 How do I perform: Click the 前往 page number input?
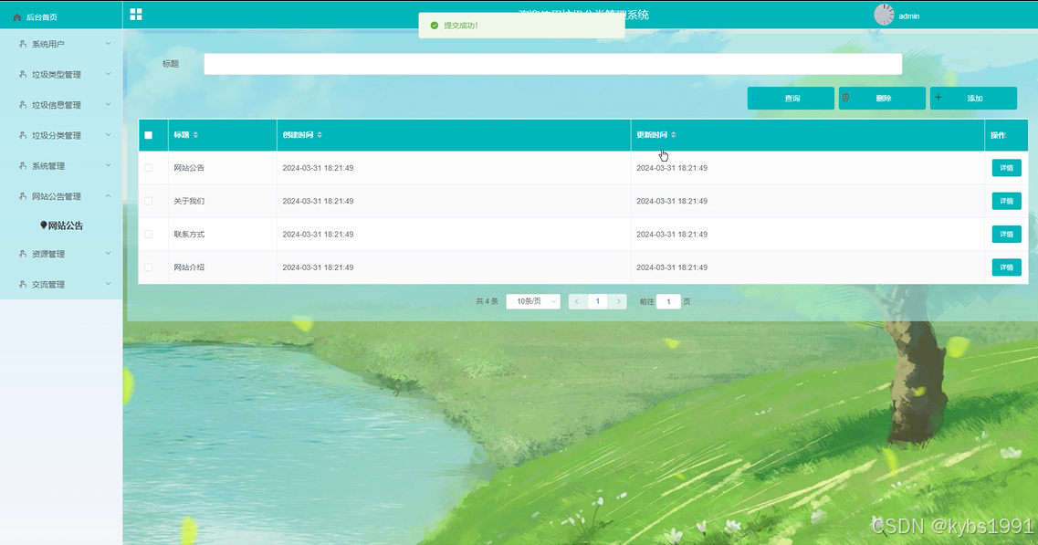668,301
